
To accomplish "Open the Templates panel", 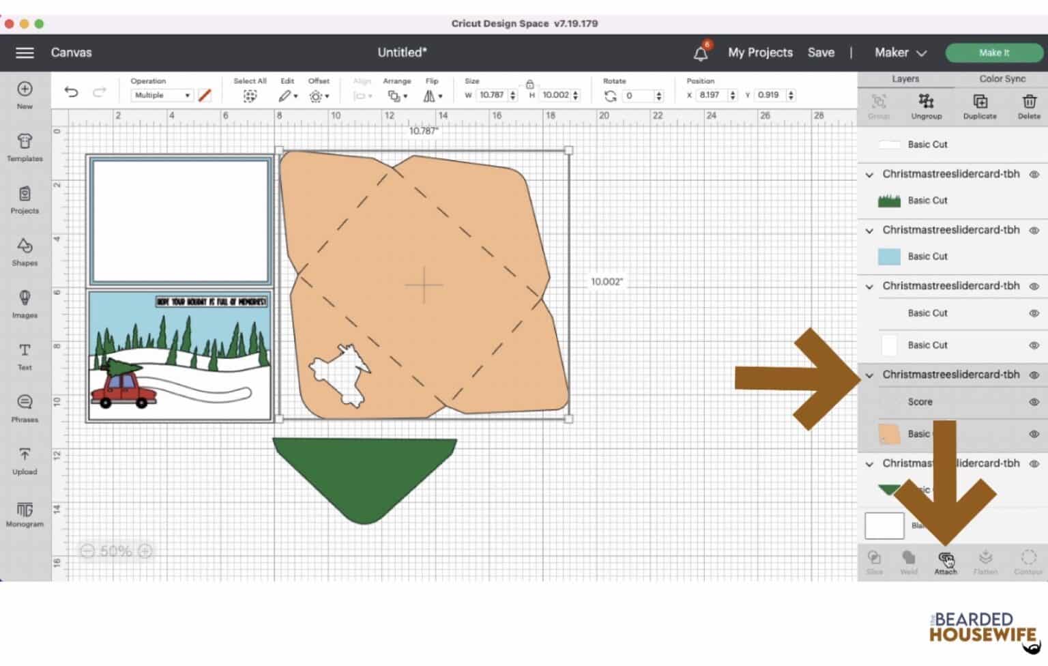I will [x=25, y=147].
